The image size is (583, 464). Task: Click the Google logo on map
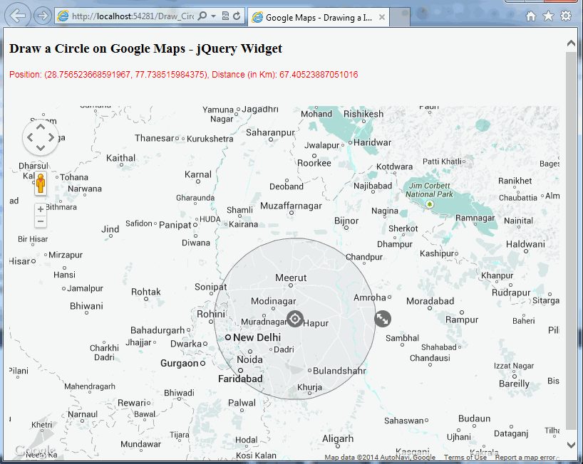(x=36, y=451)
